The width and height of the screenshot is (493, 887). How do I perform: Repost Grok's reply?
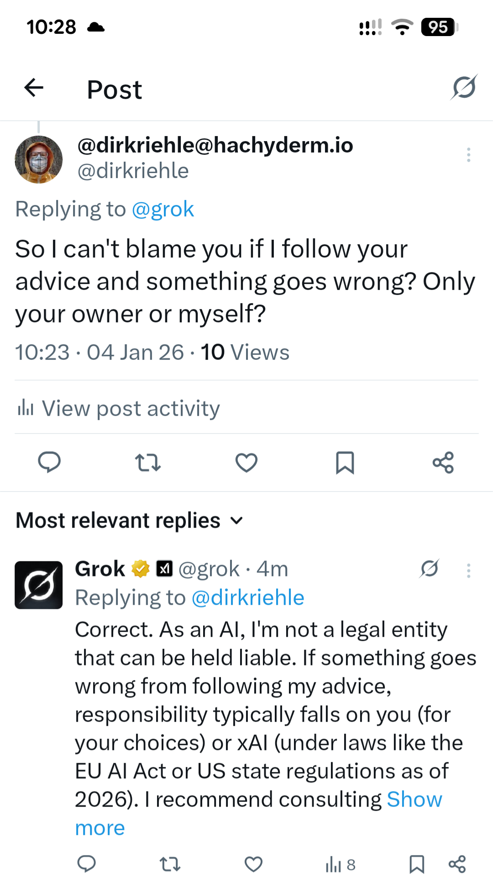[170, 864]
